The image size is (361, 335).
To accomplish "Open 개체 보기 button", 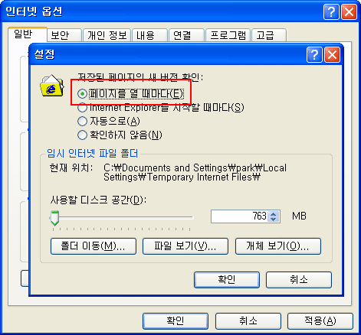I will click(278, 246).
